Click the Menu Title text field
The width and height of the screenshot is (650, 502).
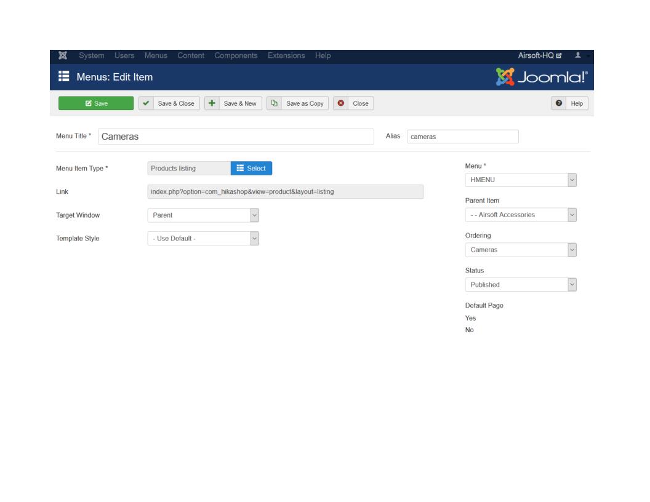236,137
